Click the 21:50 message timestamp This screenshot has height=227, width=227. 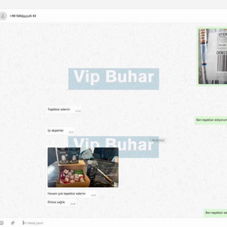(x=78, y=111)
